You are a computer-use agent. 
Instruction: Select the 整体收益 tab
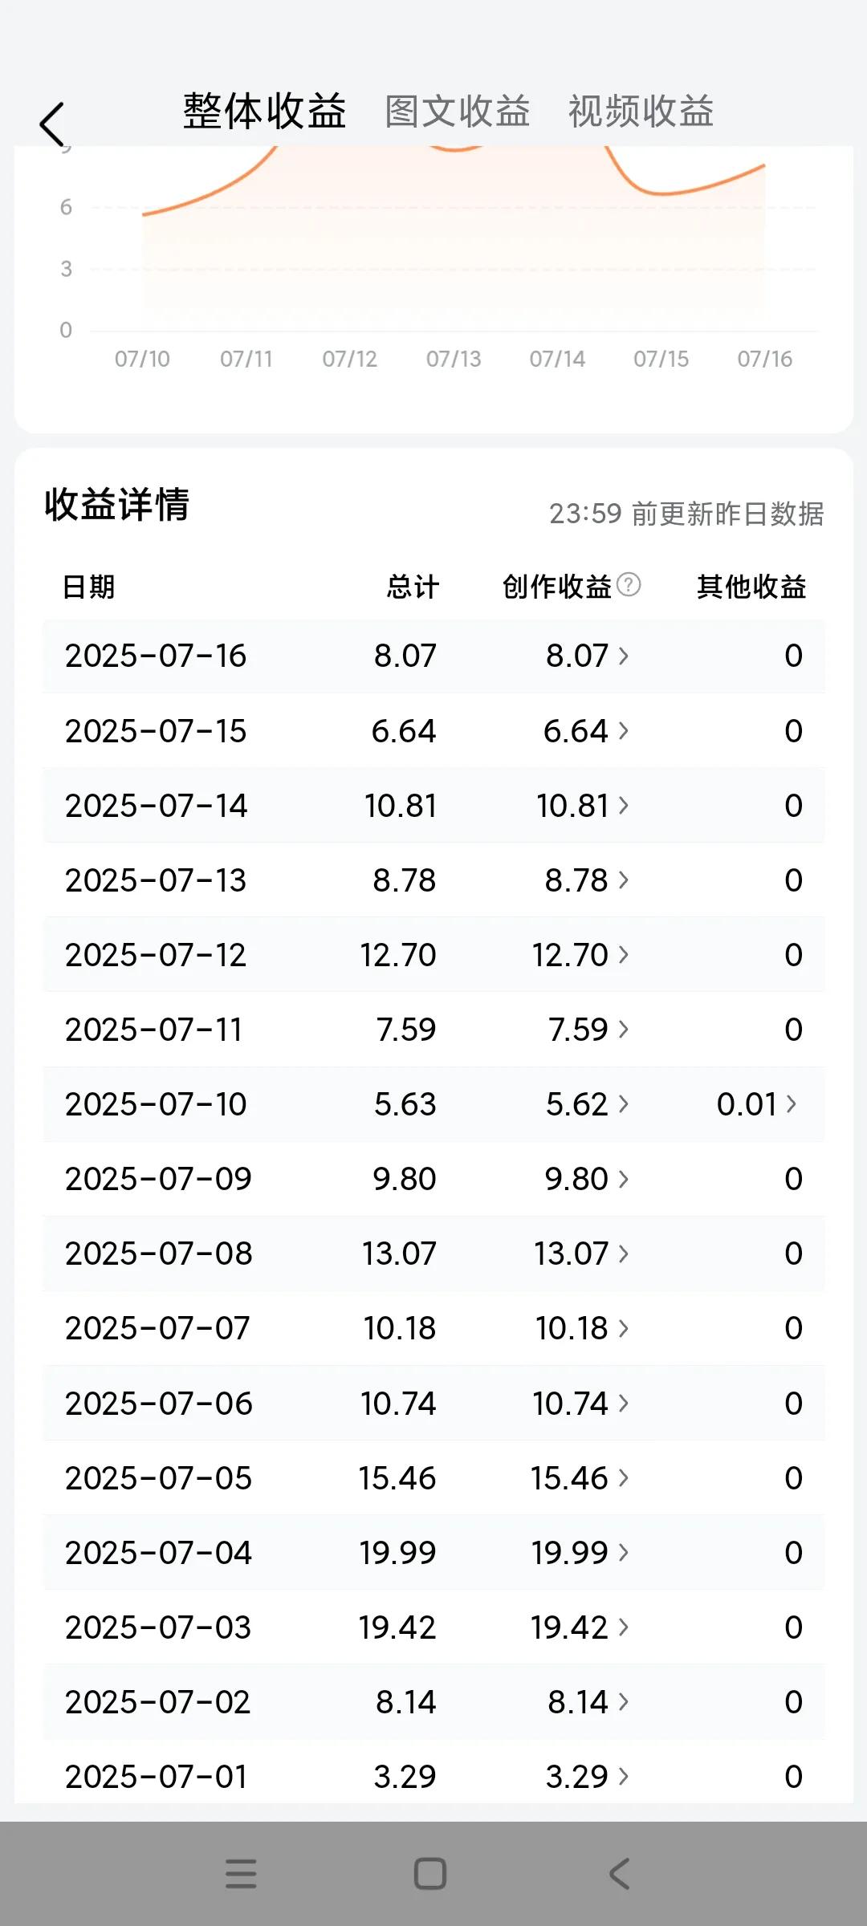pyautogui.click(x=264, y=111)
